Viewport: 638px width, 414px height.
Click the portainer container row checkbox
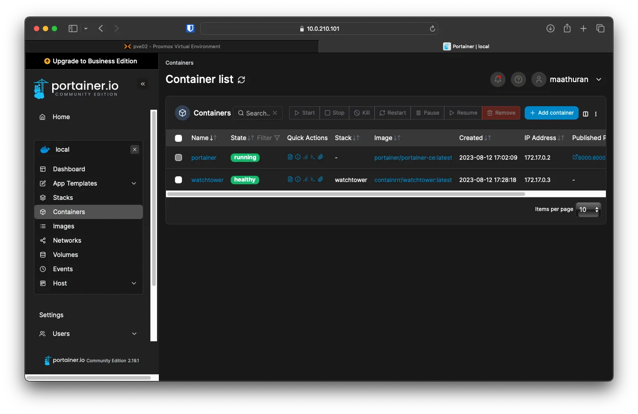[x=178, y=157]
